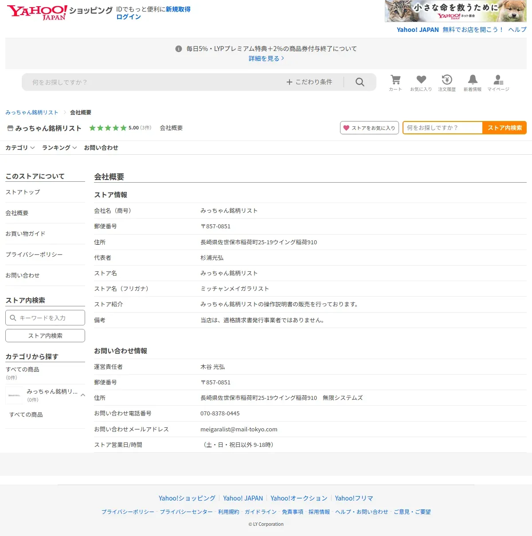Open Yahoo!オークション footer link
This screenshot has height=536, width=532.
(x=299, y=498)
